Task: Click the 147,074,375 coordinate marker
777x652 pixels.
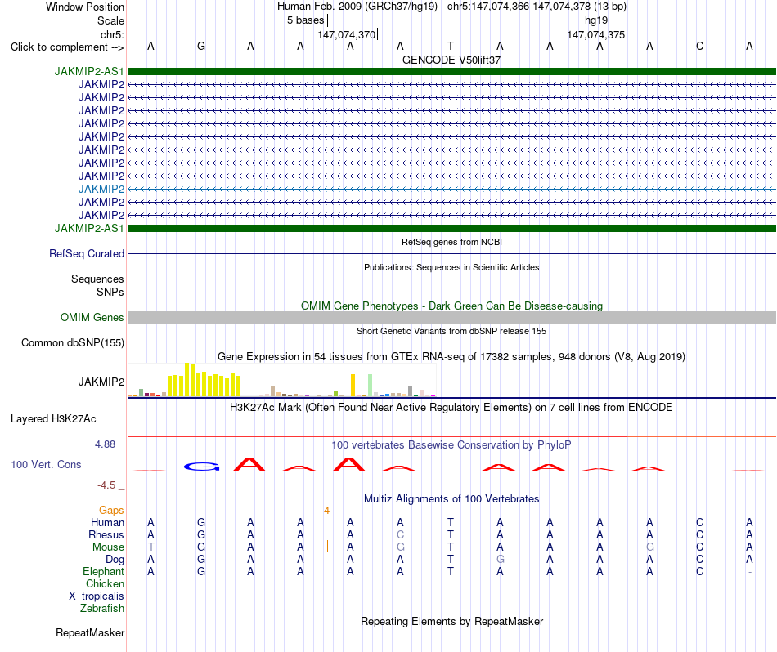Action: click(596, 34)
